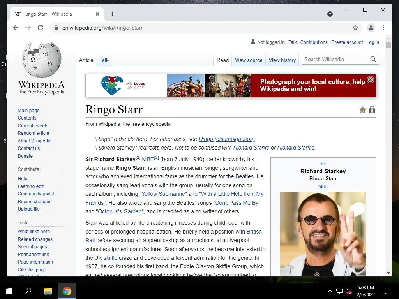The width and height of the screenshot is (399, 299).
Task: Open the Ringo (disambiguation) link
Action: pos(226,139)
